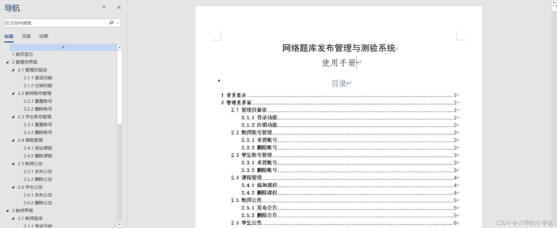Go to 2.4.2 删除课程 in navigation pane
Screen dimensions: 557x228
[38, 156]
